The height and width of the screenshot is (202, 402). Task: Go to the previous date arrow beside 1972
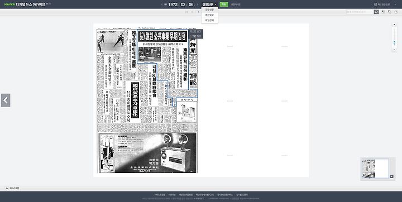(x=162, y=4)
